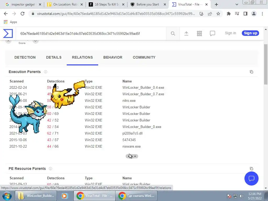Open the blue chat support bubble
Screen dimensions: 268x201
point(252,178)
